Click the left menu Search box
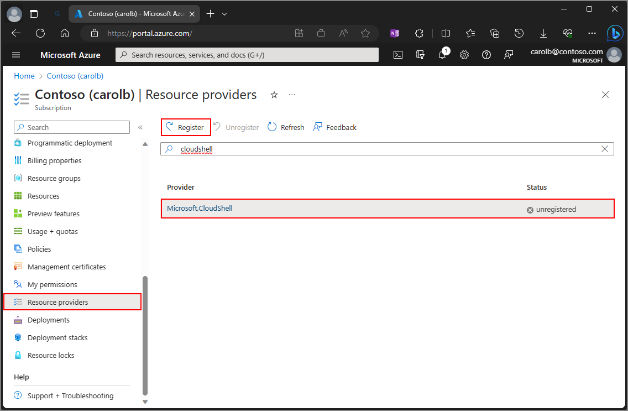628x411 pixels. tap(72, 127)
